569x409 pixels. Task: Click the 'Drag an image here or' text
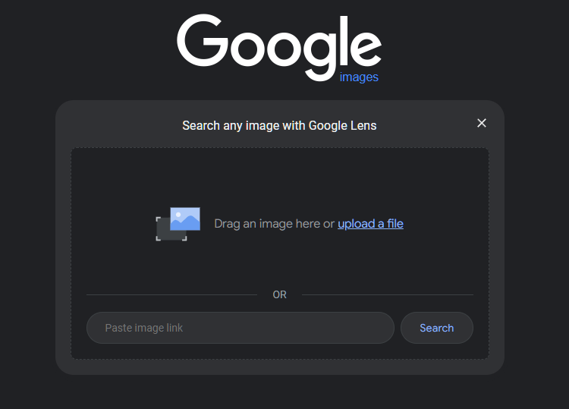pos(275,224)
